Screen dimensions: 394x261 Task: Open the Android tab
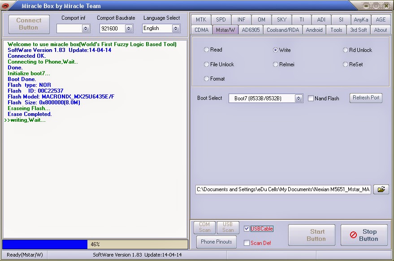click(x=314, y=30)
